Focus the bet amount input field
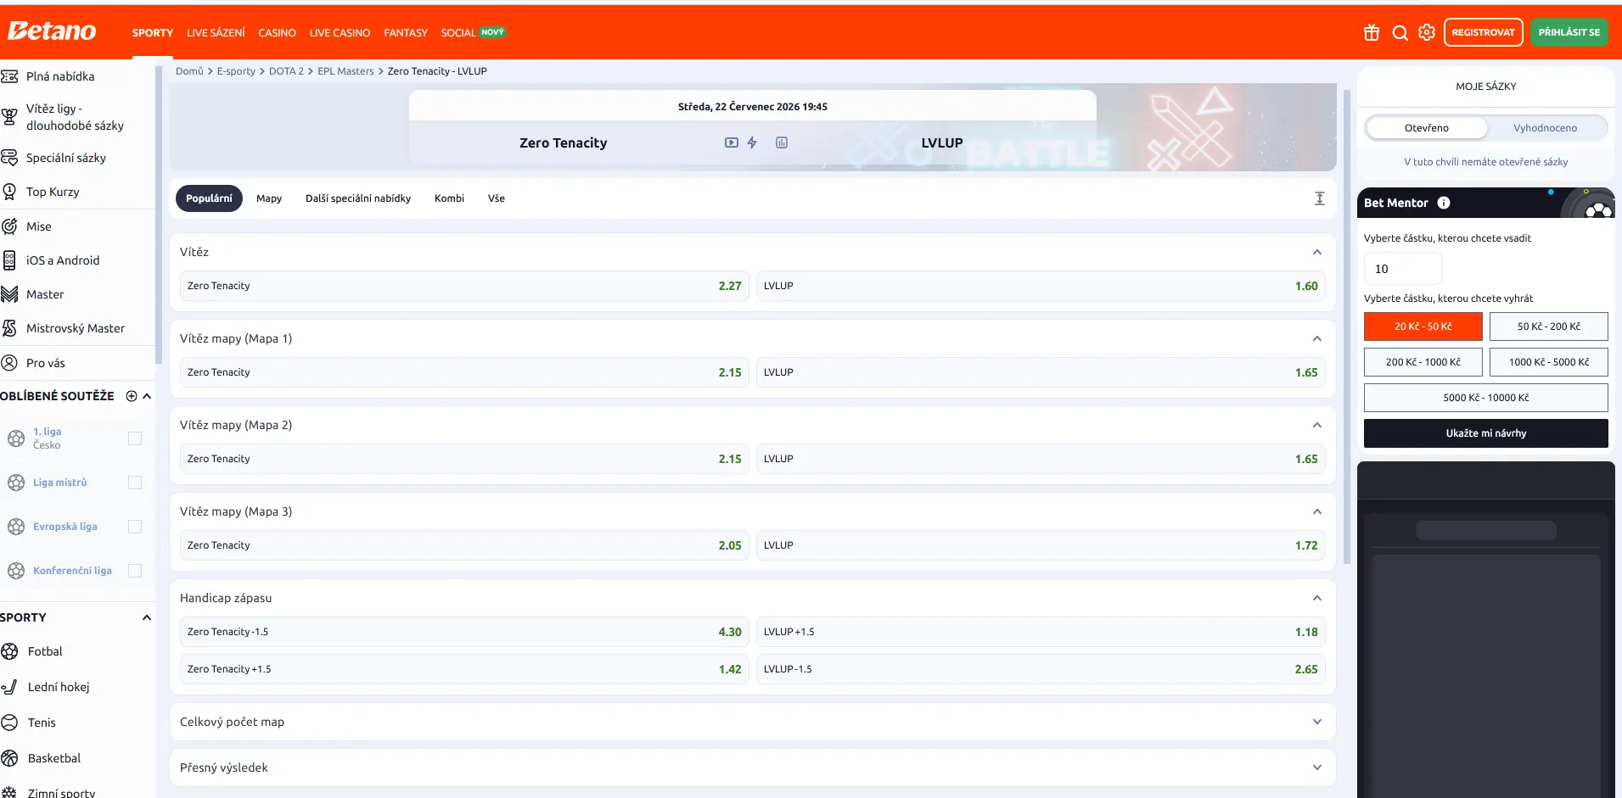 [x=1403, y=269]
